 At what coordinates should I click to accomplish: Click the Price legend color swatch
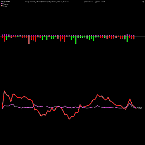point(2,6)
